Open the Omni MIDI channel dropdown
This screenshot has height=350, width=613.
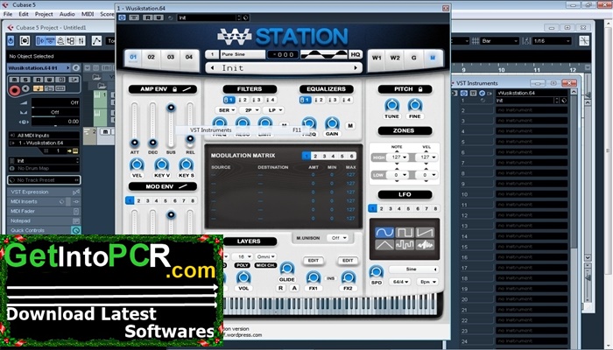point(265,256)
